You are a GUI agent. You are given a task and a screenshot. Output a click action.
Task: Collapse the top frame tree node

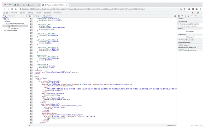click(3, 19)
